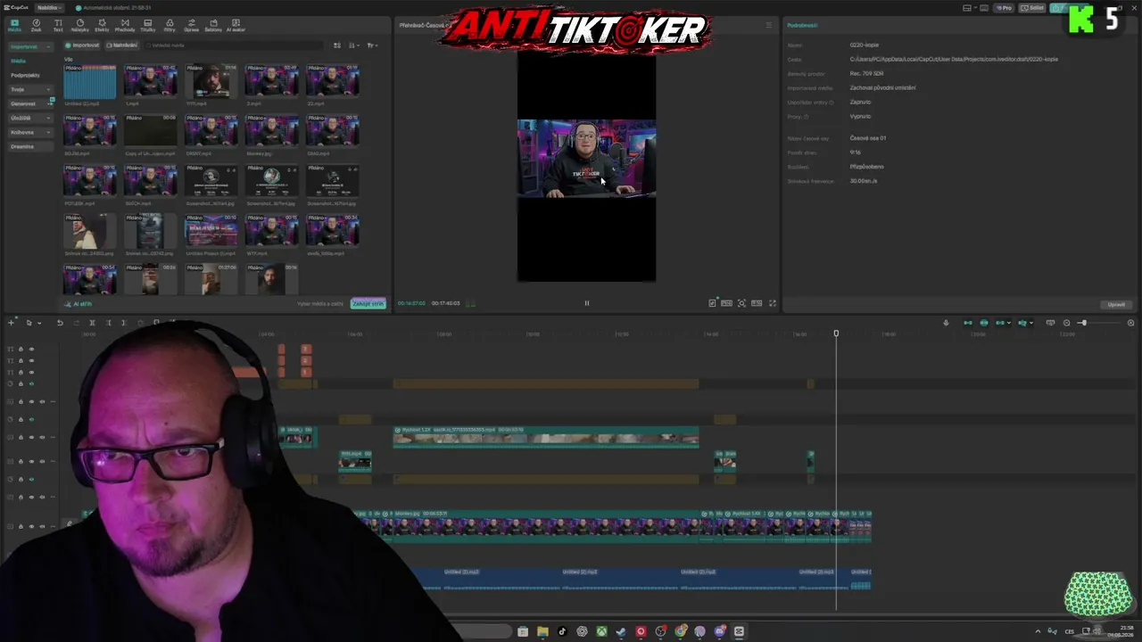
Task: Click the timeline cover settings icon
Action: (x=1050, y=323)
